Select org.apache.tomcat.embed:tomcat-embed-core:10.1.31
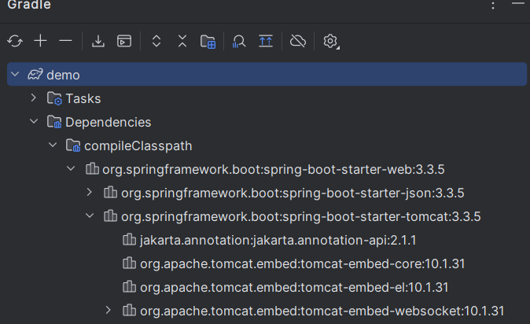Screen dimensions: 530x324 pyautogui.click(x=303, y=263)
